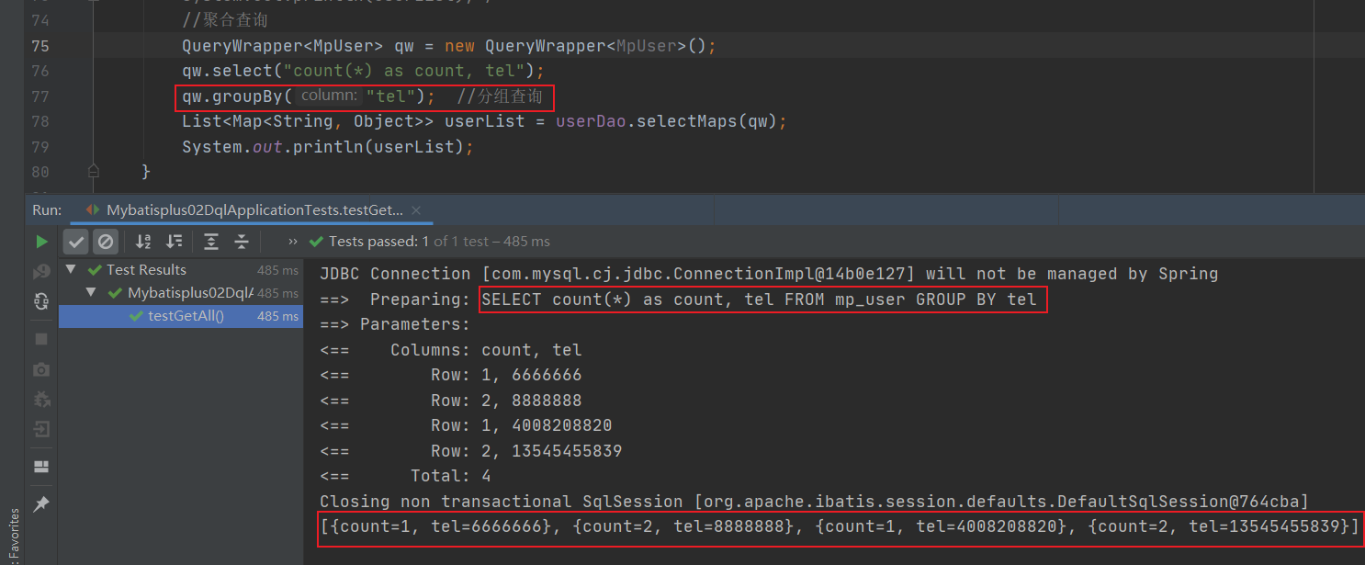Click the camera Dump Threads icon

click(41, 369)
